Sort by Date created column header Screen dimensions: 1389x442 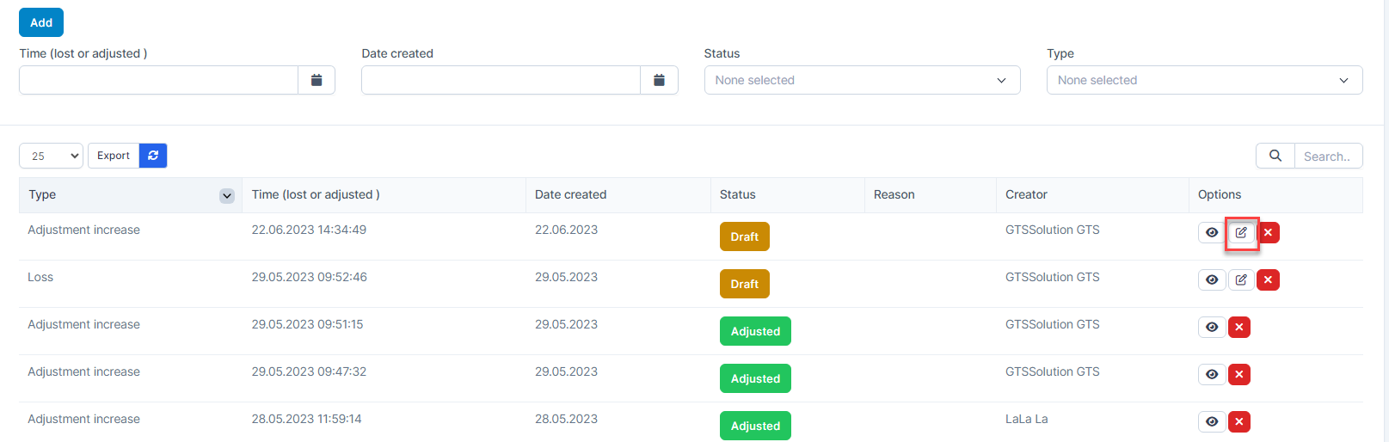pyautogui.click(x=618, y=195)
